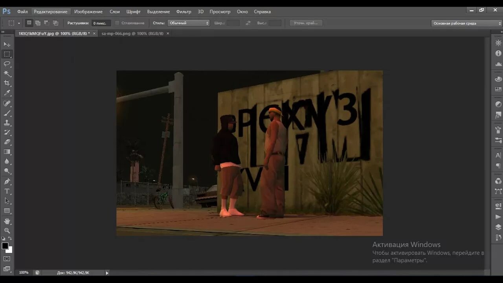Select the Path Selection tool
This screenshot has height=283, width=503.
(7, 201)
